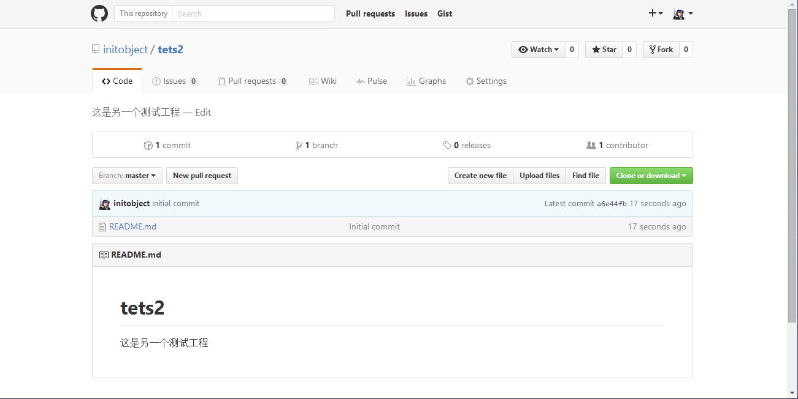Open Issues in the top navigation
The height and width of the screenshot is (399, 798).
[416, 13]
